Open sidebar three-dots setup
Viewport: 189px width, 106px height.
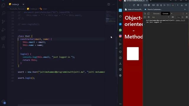click(120, 104)
